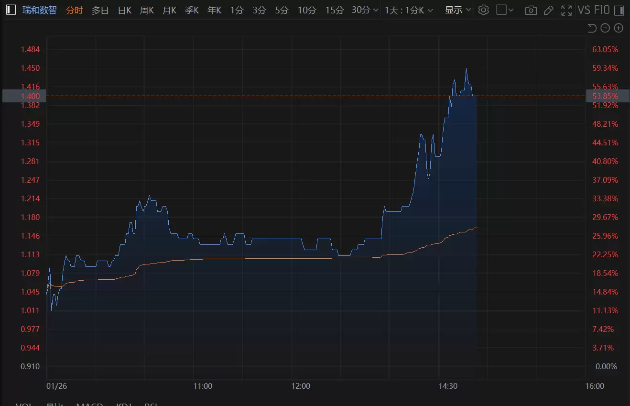
Task: Select the pencil drawing tool
Action: pos(549,10)
